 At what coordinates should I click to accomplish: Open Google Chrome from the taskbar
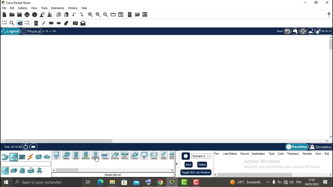(x=160, y=182)
